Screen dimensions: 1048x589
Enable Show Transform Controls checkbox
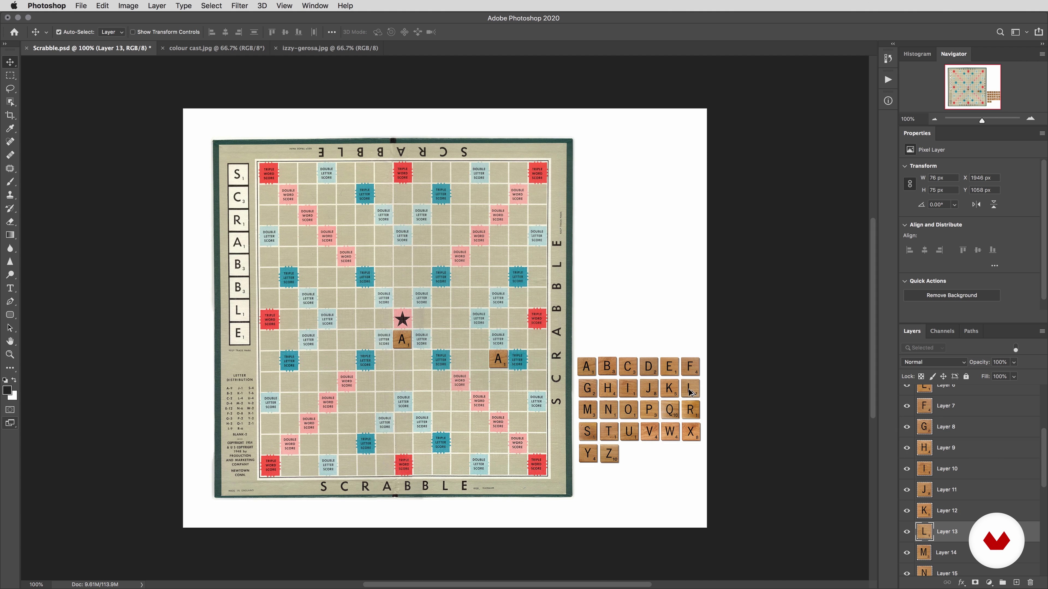pyautogui.click(x=132, y=32)
